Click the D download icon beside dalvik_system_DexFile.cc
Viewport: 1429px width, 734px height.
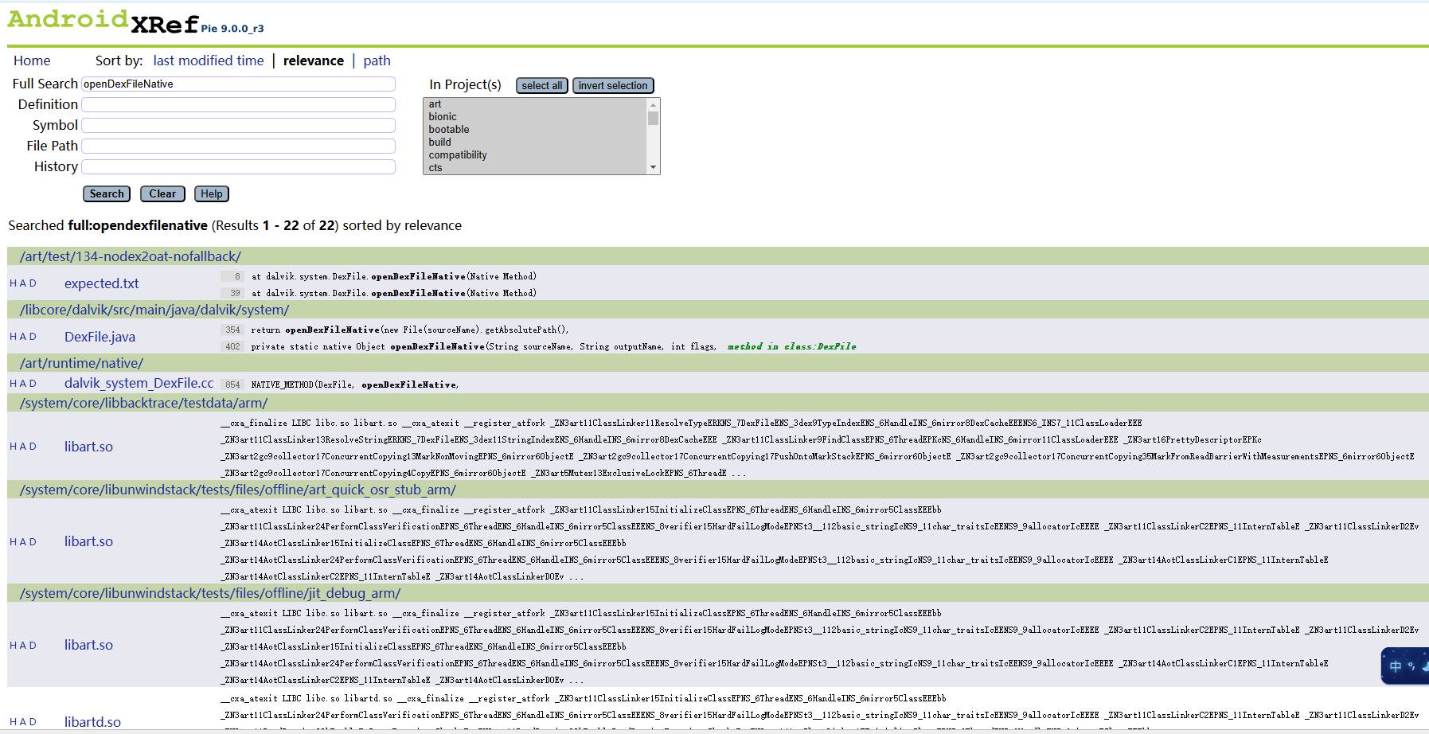[x=33, y=383]
